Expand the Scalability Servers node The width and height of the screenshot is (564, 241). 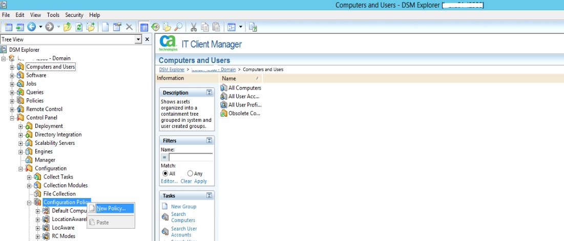tap(21, 143)
